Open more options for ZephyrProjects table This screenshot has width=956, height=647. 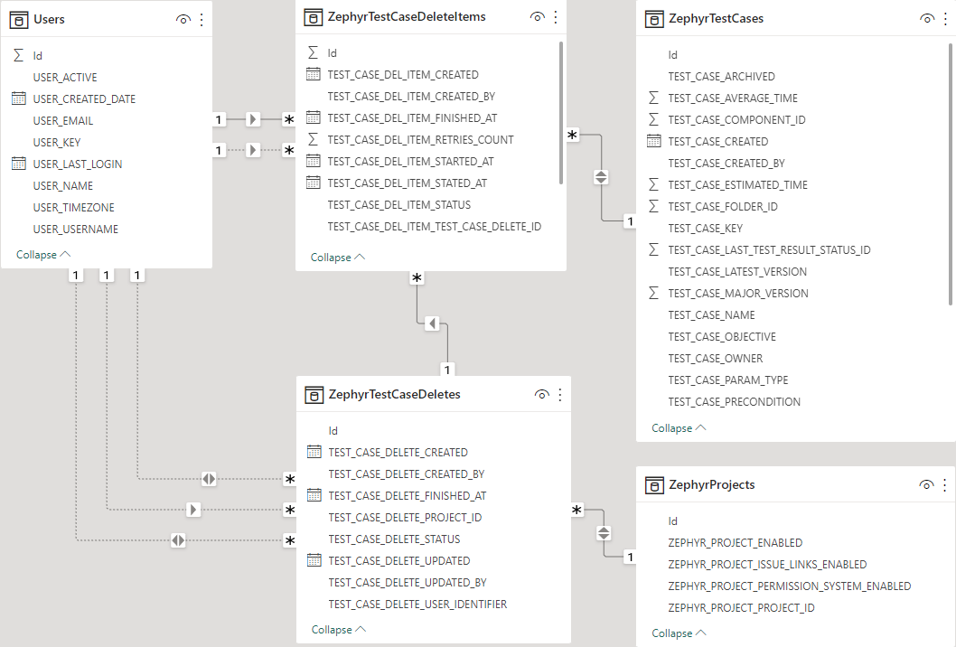click(945, 484)
